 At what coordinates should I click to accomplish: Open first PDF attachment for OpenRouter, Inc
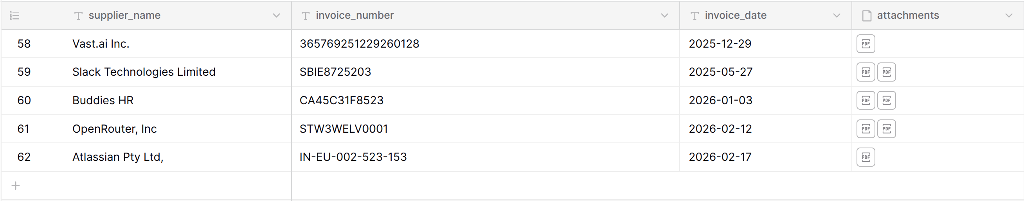866,129
